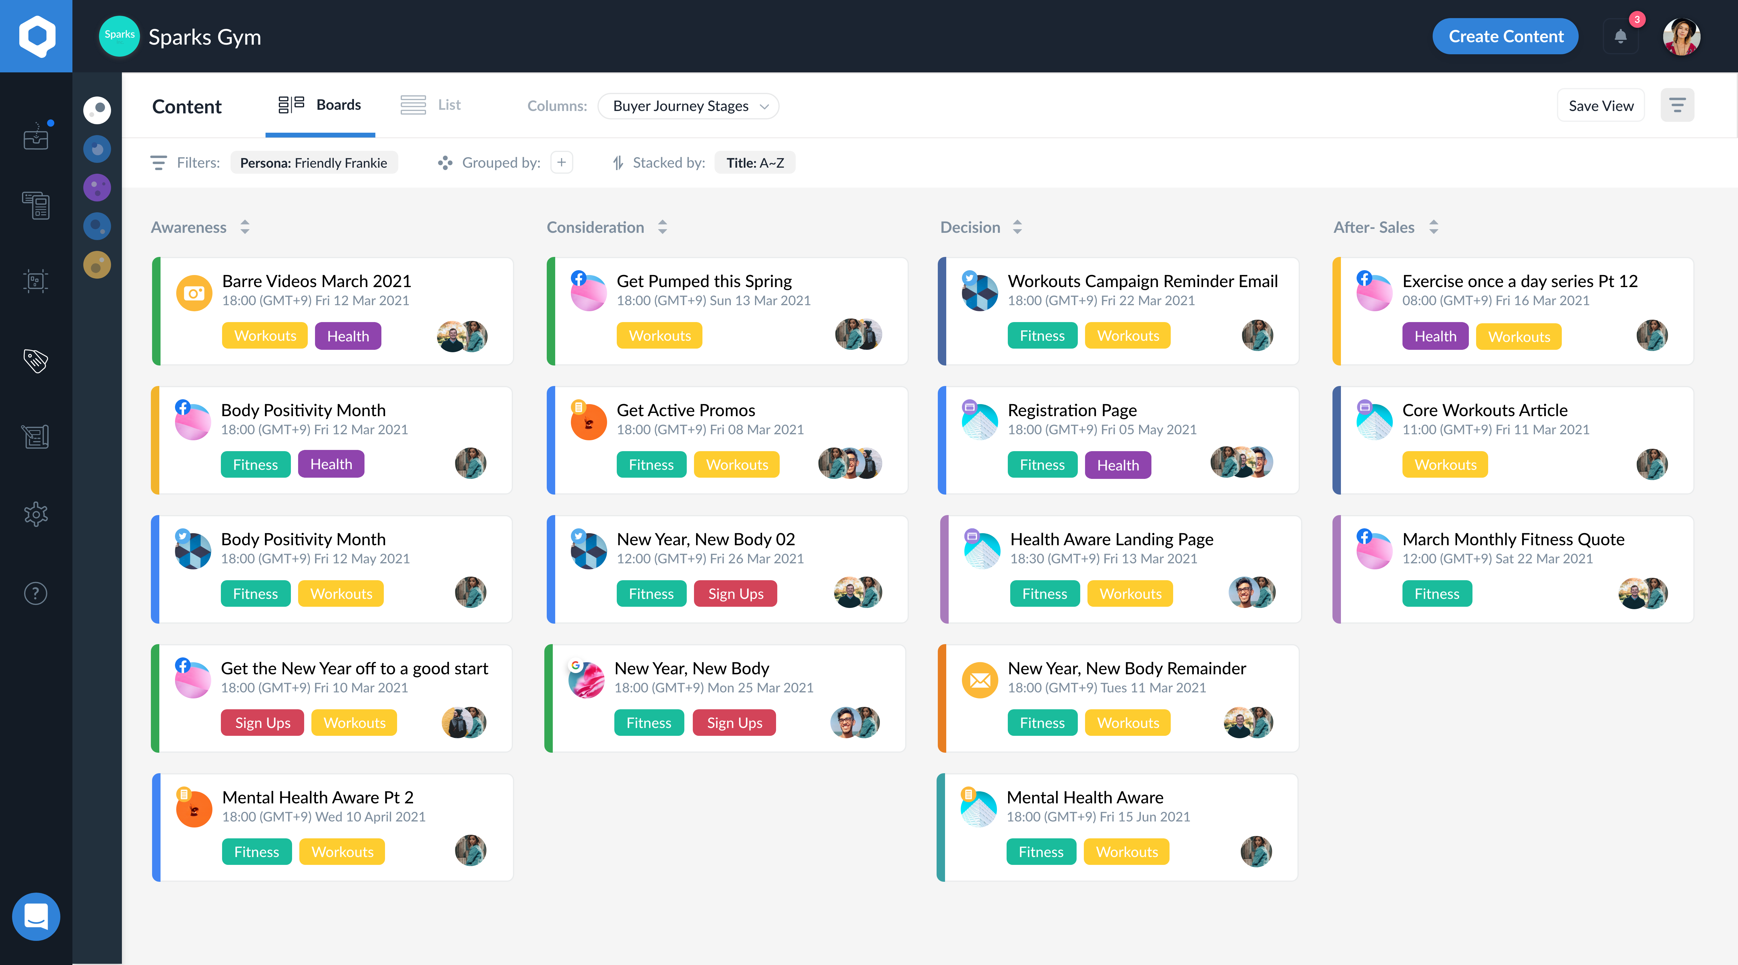Screen dimensions: 1738x965
Task: Click the Twitter icon on Workouts Campaign Reminder Email
Action: [x=969, y=277]
